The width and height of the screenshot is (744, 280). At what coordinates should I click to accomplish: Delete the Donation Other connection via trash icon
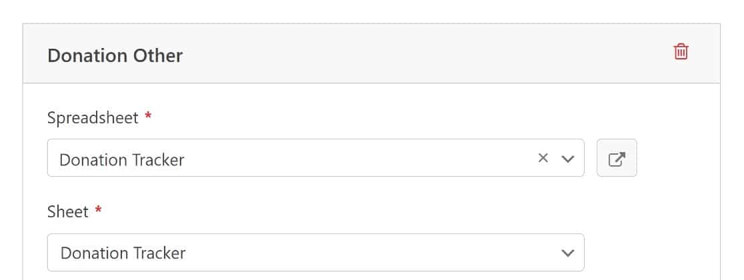(x=681, y=51)
